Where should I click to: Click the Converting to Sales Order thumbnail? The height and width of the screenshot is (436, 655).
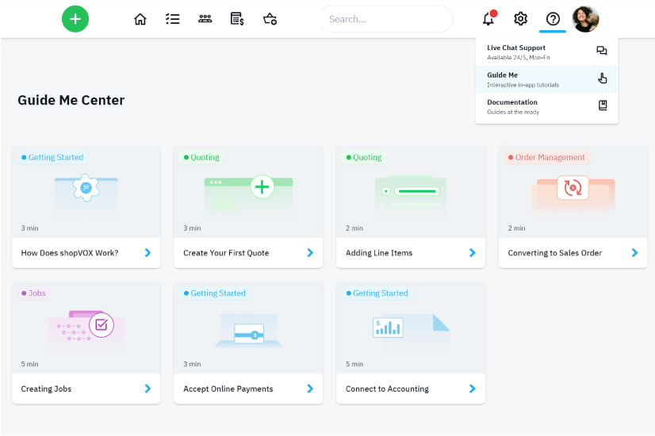[x=572, y=191]
